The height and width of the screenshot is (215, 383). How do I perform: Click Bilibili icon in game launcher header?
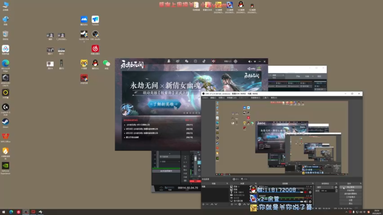click(x=195, y=61)
